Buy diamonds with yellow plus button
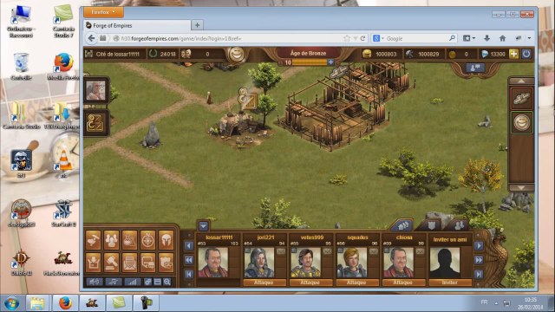 pyautogui.click(x=513, y=54)
